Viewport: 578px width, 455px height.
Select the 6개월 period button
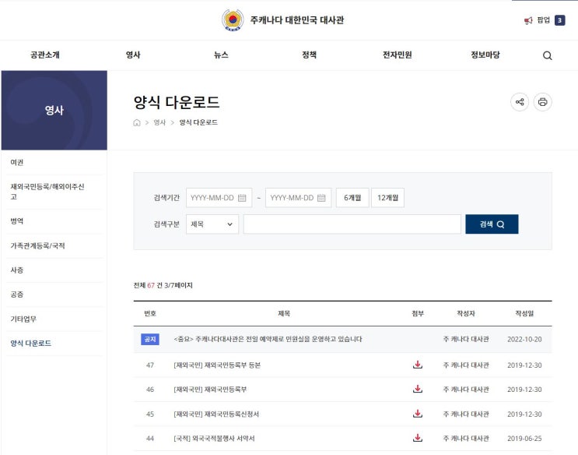(x=352, y=198)
